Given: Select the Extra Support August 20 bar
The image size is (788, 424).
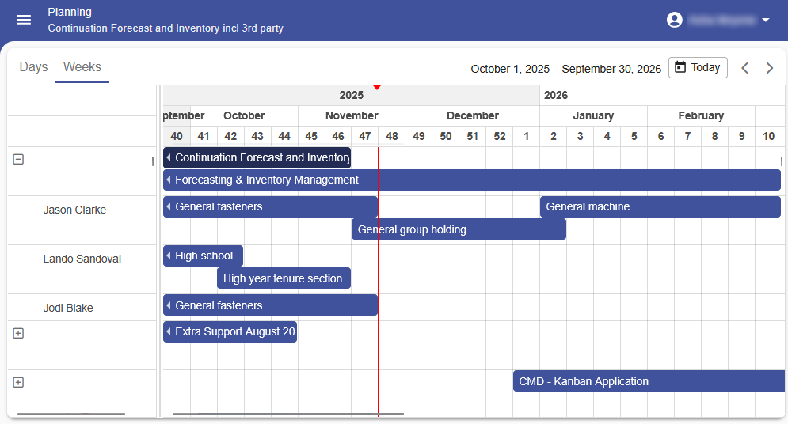Looking at the screenshot, I should point(230,331).
